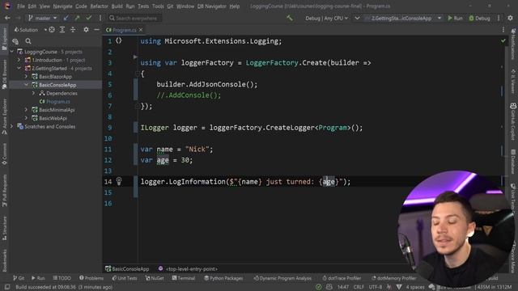Click the back navigation arrow in the toolbar
Screen dimensions: 518x291
pos(7,18)
